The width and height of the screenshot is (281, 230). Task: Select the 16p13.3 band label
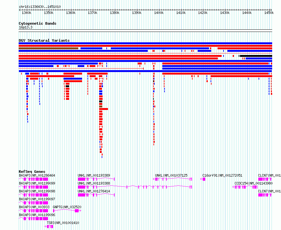coord(26,27)
